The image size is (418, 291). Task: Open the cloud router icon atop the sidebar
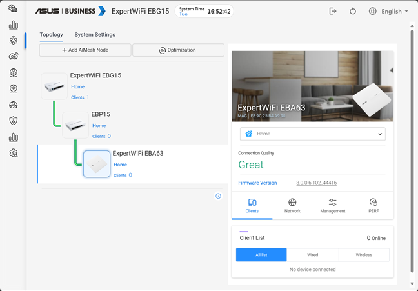[13, 8]
